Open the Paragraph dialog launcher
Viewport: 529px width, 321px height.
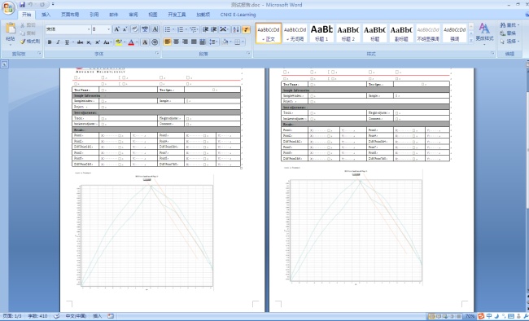[x=248, y=54]
